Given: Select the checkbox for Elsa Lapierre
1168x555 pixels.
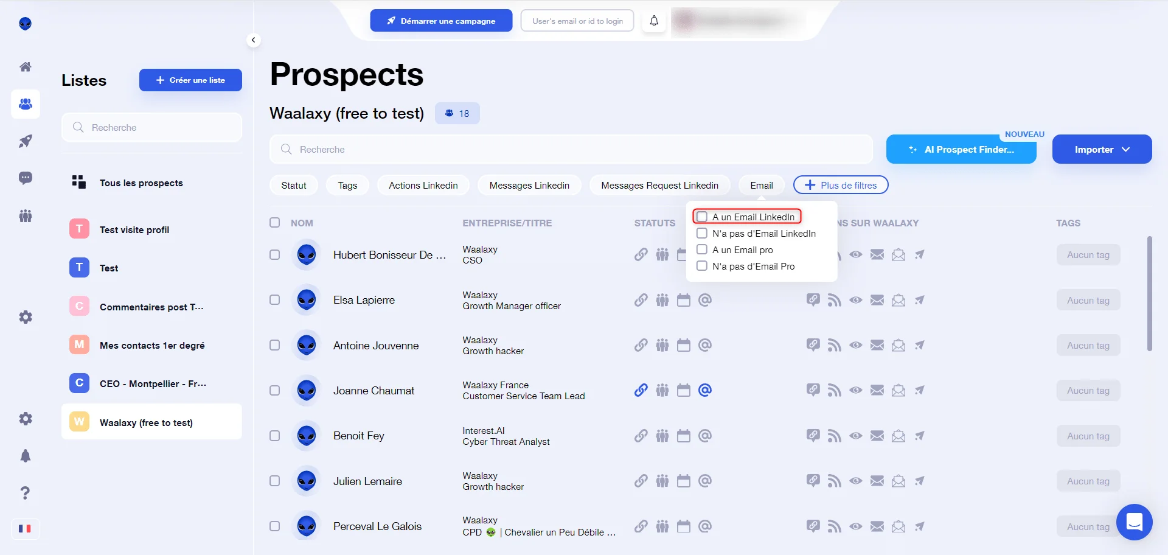Looking at the screenshot, I should click(275, 300).
